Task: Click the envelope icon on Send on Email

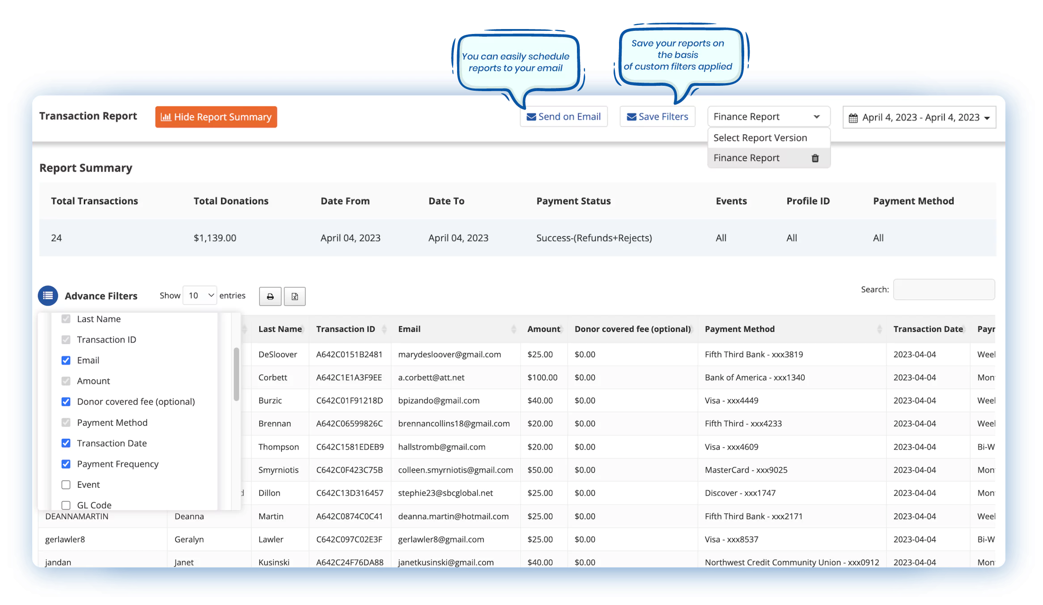Action: [x=531, y=116]
